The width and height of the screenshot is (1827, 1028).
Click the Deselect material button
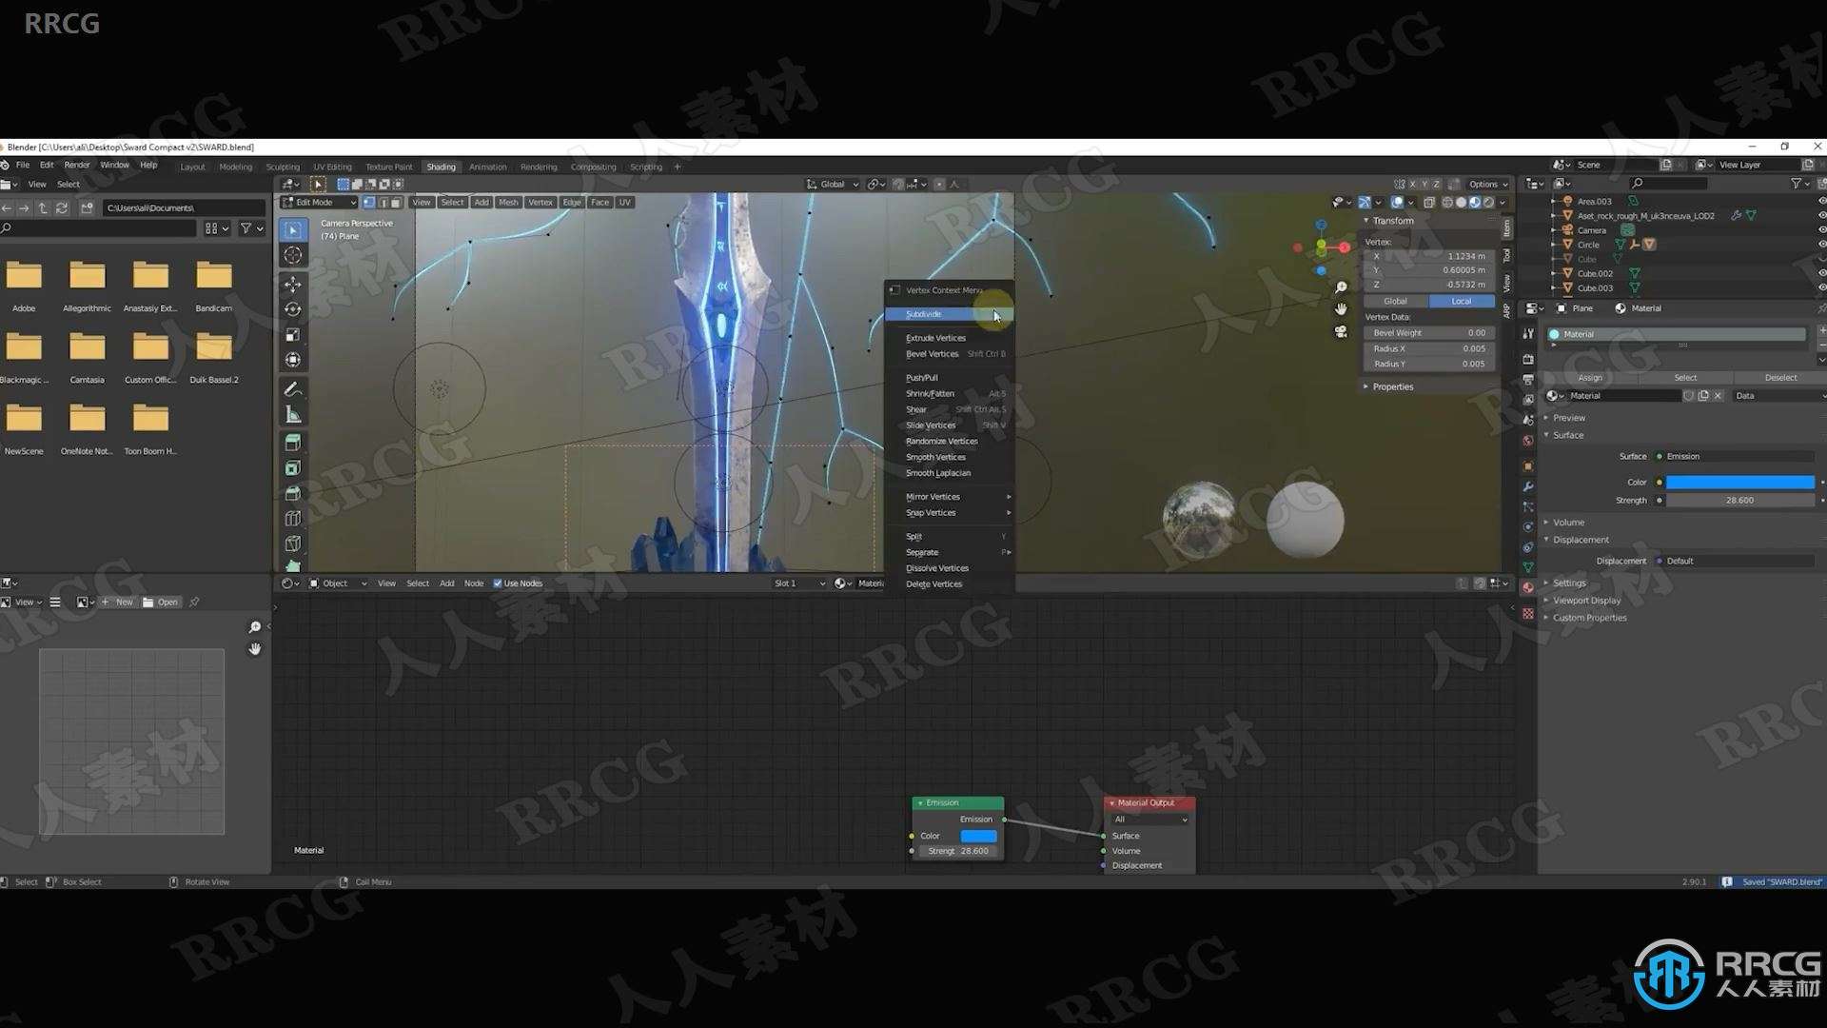1780,378
